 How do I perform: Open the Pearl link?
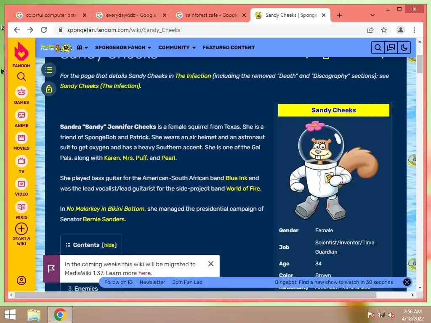(x=168, y=158)
